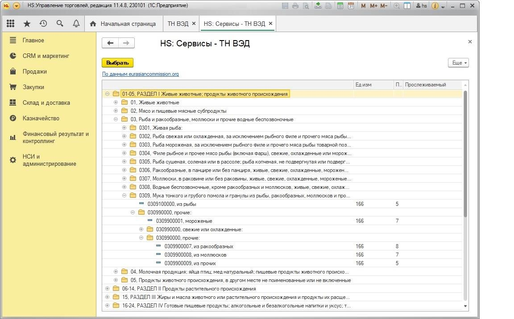Expand the 01, Живые животные node
This screenshot has height=319, width=514.
coord(116,102)
